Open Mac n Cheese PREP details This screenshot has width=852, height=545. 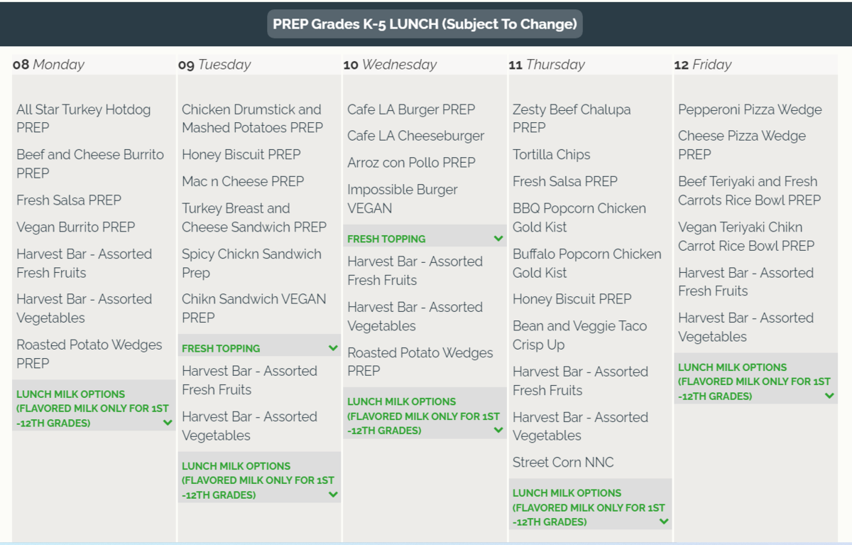point(243,182)
